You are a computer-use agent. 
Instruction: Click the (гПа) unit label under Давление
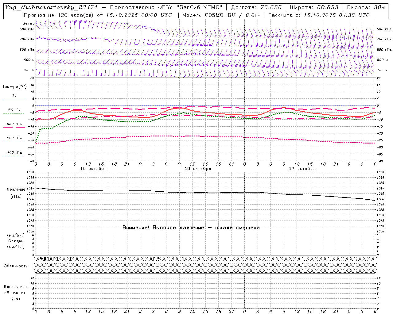[16, 197]
